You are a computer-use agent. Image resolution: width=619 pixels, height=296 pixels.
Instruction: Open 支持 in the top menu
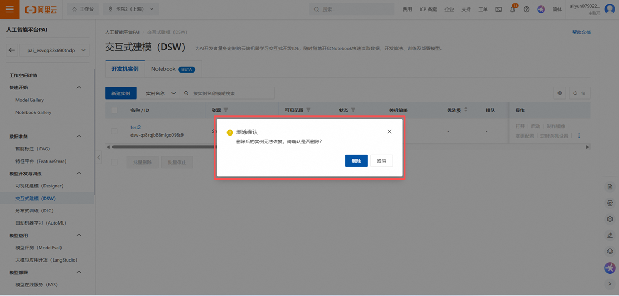point(466,10)
